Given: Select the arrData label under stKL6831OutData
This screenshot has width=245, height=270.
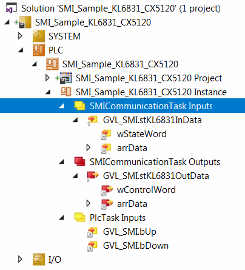Looking at the screenshot, I should 132,204.
